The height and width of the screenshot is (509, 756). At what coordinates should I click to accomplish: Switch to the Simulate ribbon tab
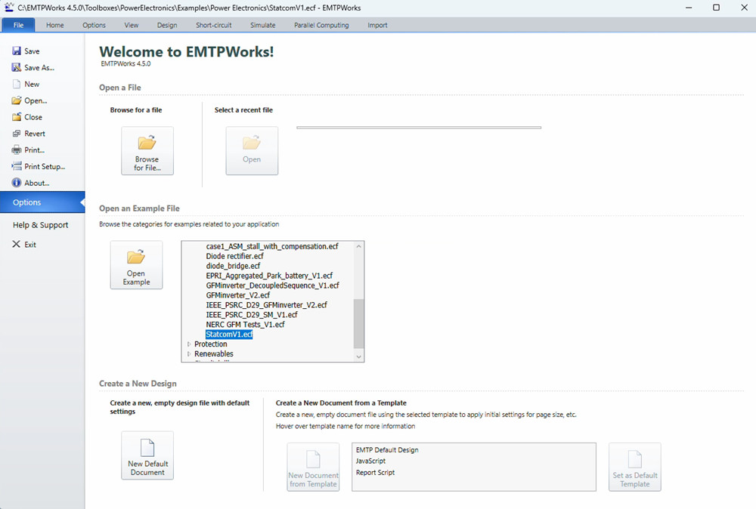pos(263,25)
